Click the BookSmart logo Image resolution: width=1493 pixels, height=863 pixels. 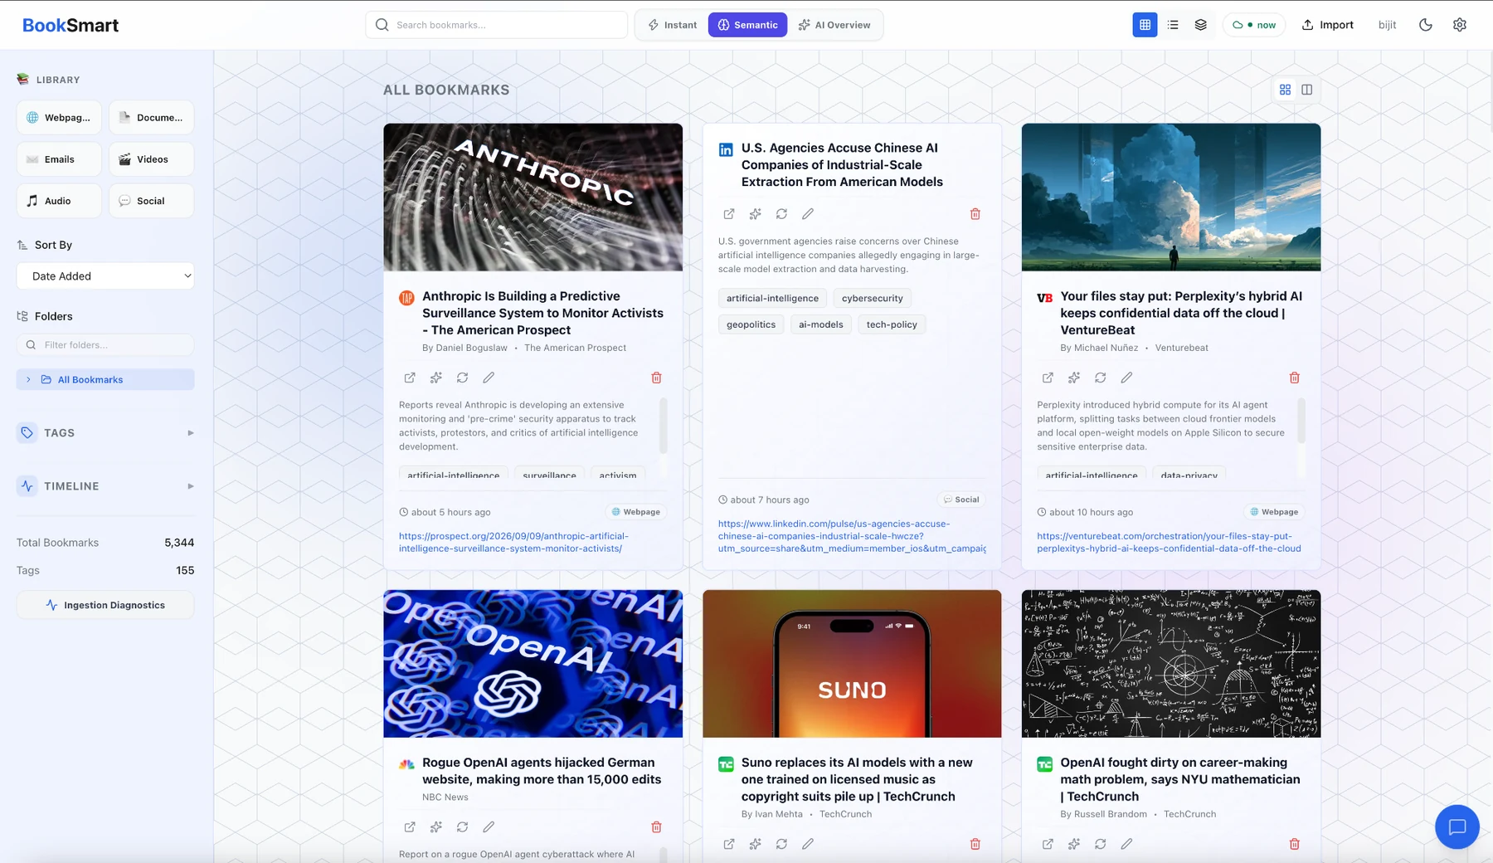pos(71,25)
